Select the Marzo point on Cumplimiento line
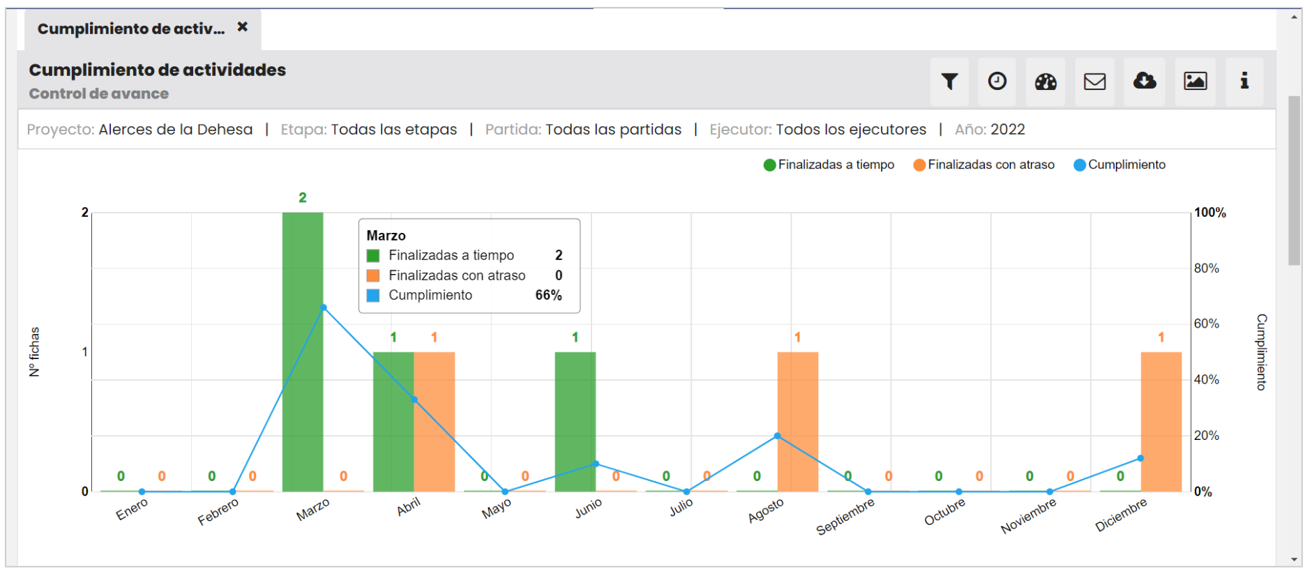The height and width of the screenshot is (571, 1307). point(324,307)
